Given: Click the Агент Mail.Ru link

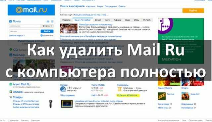Looking at the screenshot, I should pyautogui.click(x=22, y=84).
